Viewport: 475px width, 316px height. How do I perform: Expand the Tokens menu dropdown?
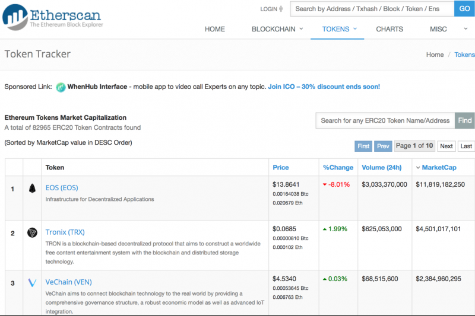click(355, 28)
